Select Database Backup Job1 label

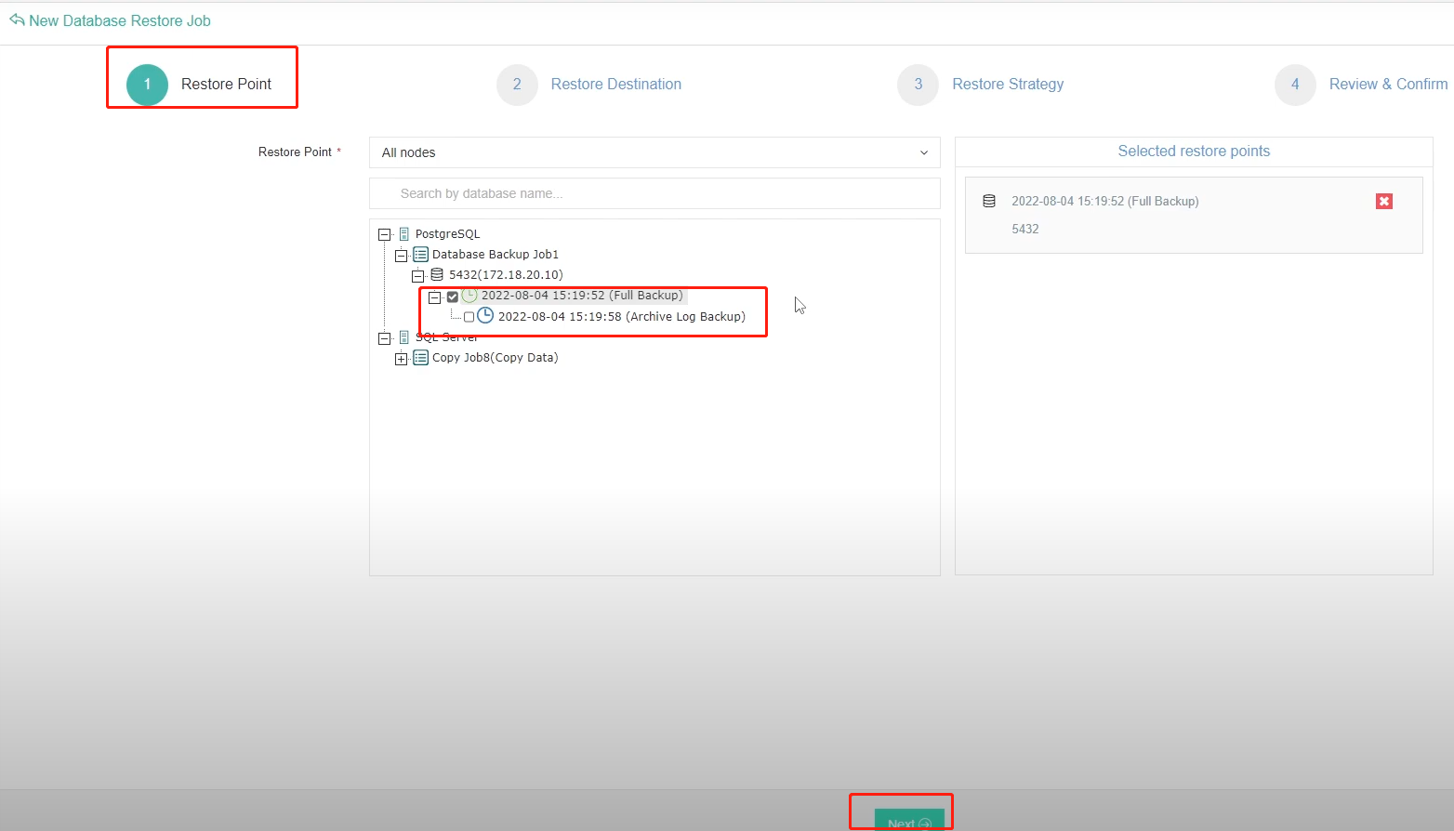[496, 255]
